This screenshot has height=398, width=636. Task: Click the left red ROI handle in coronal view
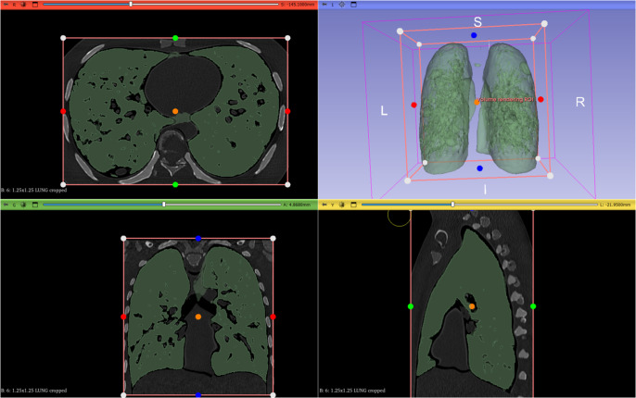[123, 317]
